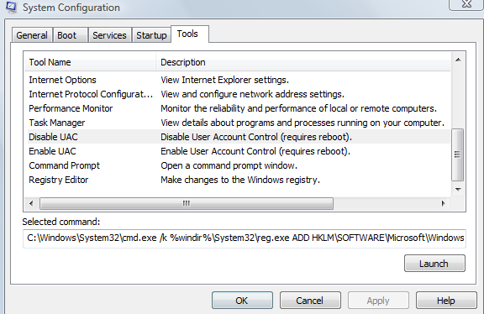This screenshot has height=314, width=484.
Task: Open Help for System Configuration
Action: click(x=446, y=301)
